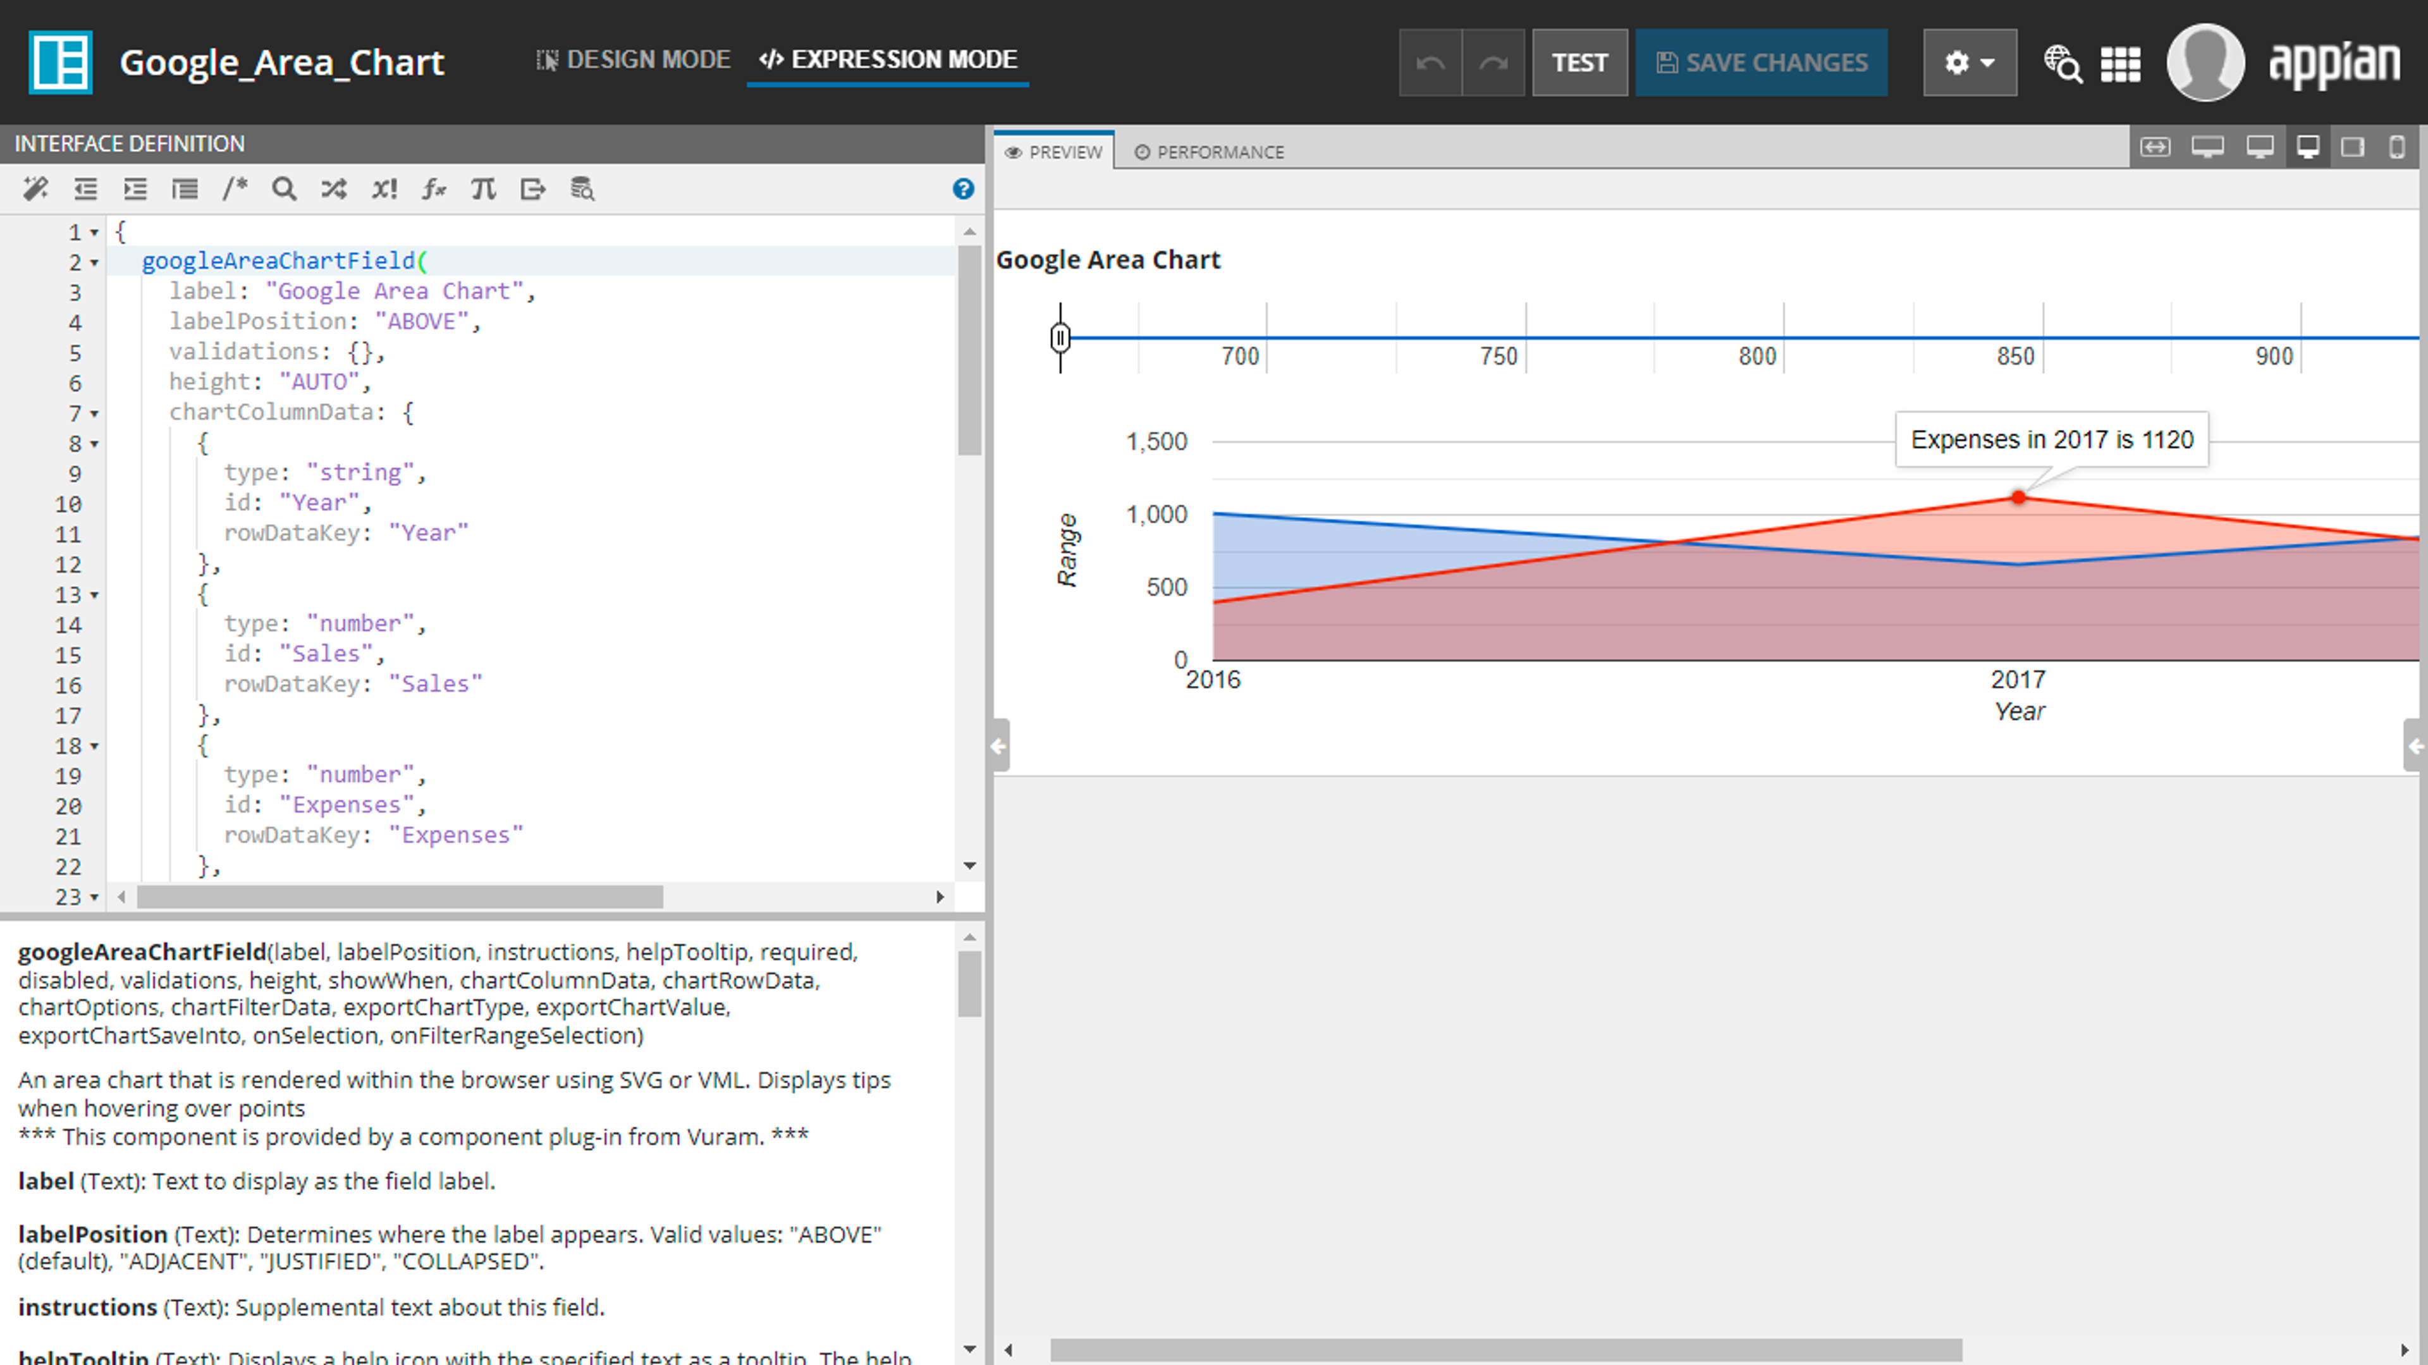
Task: Click the pi constant icon
Action: click(x=482, y=188)
